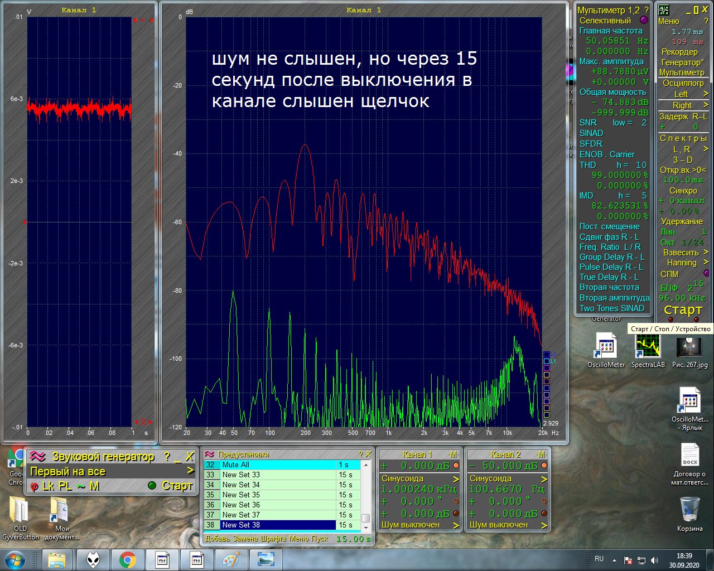Screen dimensions: 714x571
Task: Expand the Первый на все arrow
Action: point(190,471)
